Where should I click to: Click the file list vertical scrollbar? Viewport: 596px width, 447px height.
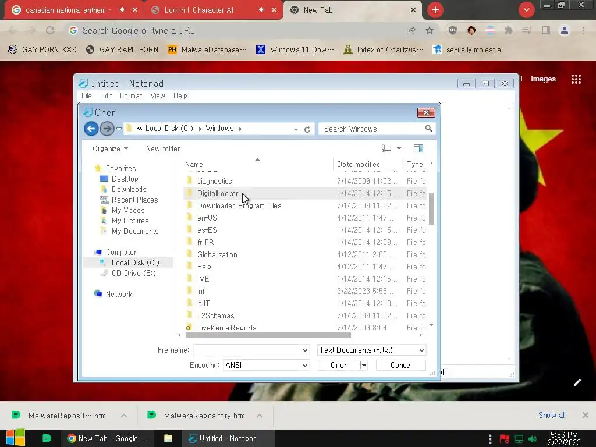click(x=431, y=209)
